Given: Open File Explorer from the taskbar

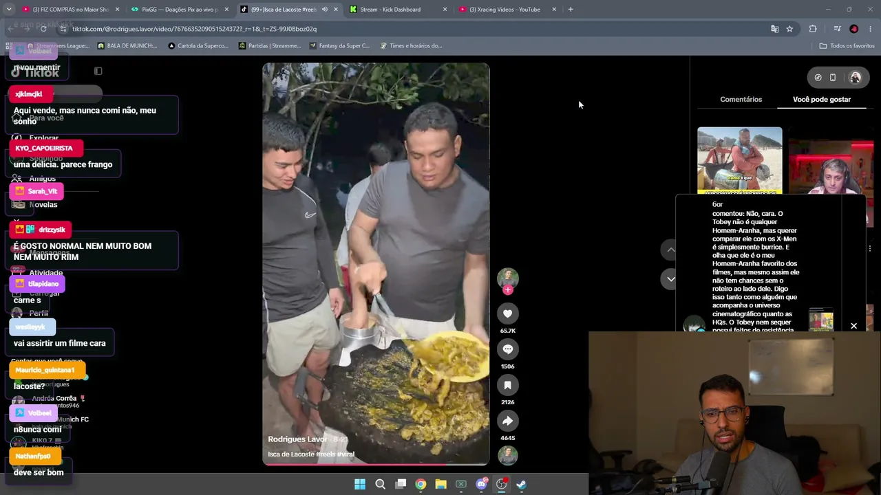Looking at the screenshot, I should (x=440, y=484).
